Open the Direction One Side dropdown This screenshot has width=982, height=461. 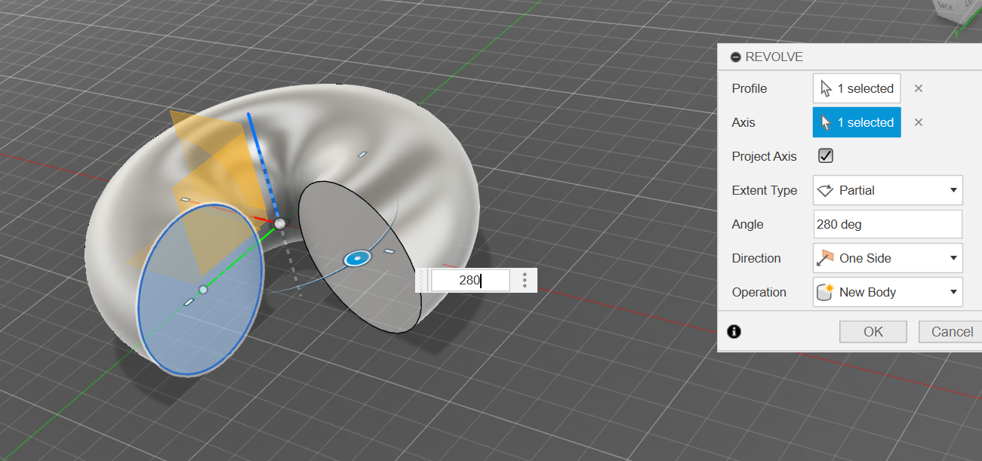(888, 258)
